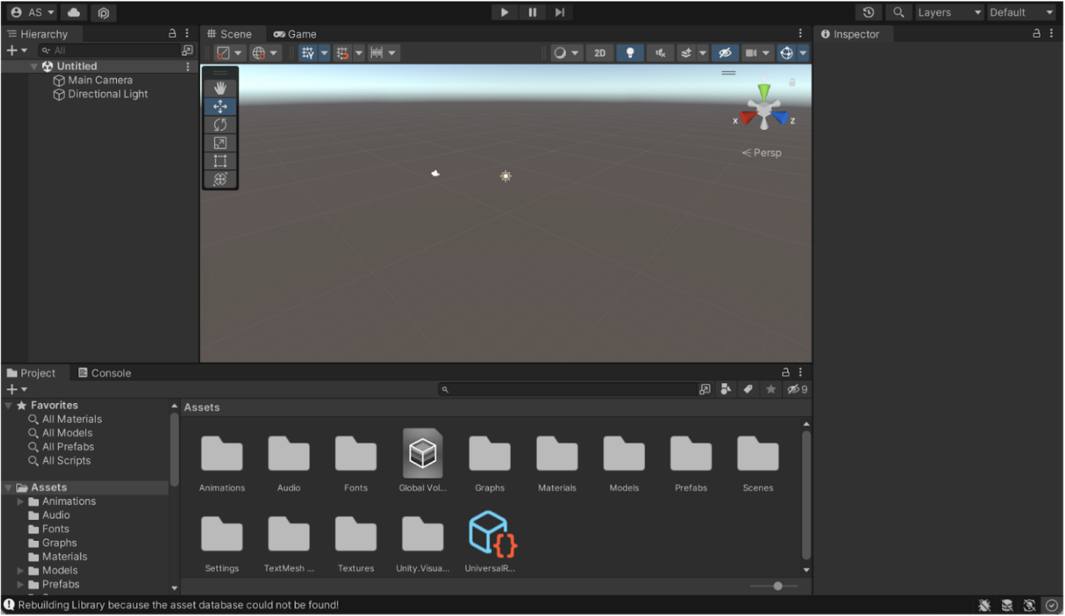Image resolution: width=1065 pixels, height=616 pixels.
Task: Click All Materials under Favorites
Action: click(x=72, y=419)
